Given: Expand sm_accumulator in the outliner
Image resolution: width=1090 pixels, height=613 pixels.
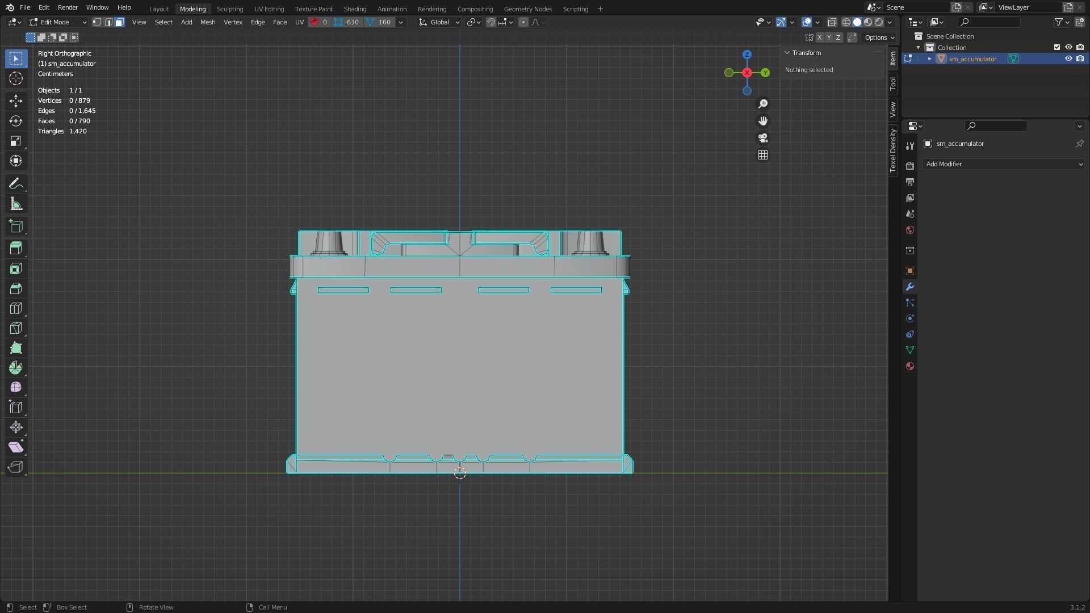Looking at the screenshot, I should pos(929,59).
